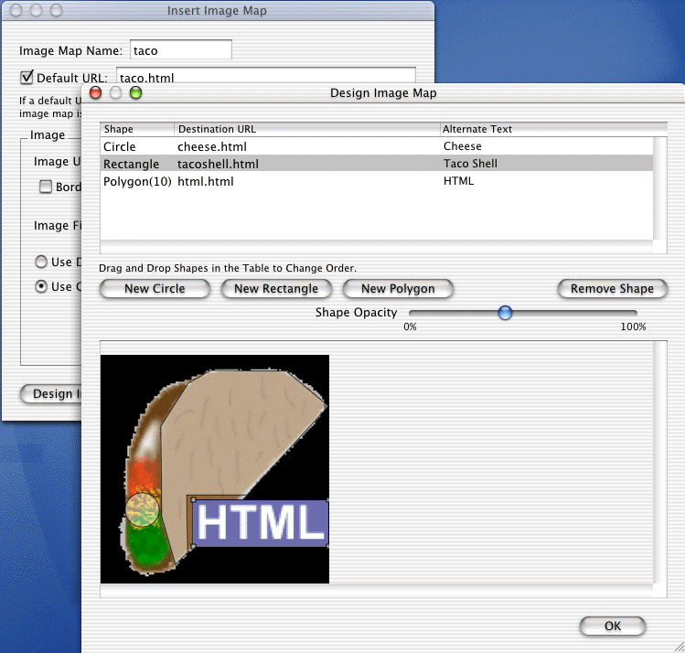Select the unselected Use radio button
The height and width of the screenshot is (653, 685).
point(41,262)
